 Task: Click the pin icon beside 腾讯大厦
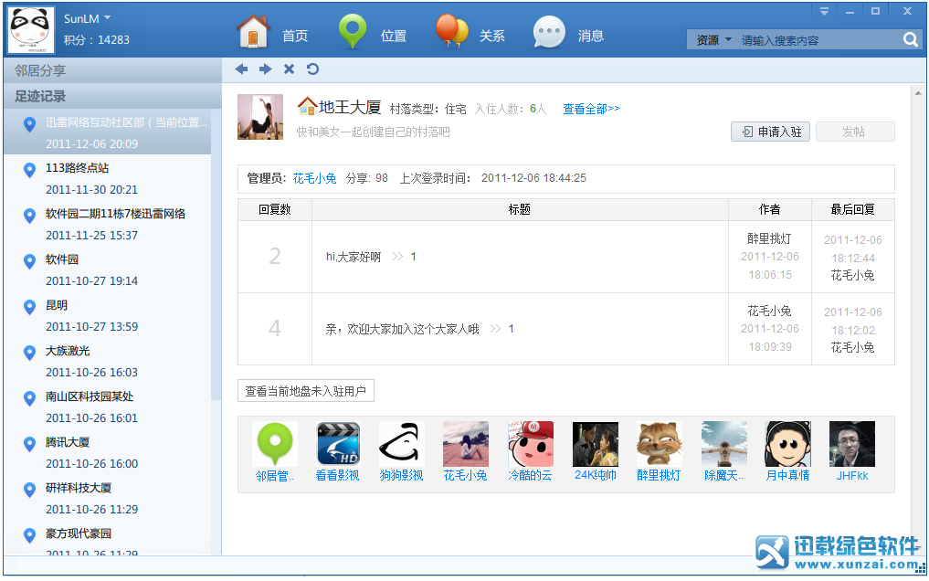29,444
